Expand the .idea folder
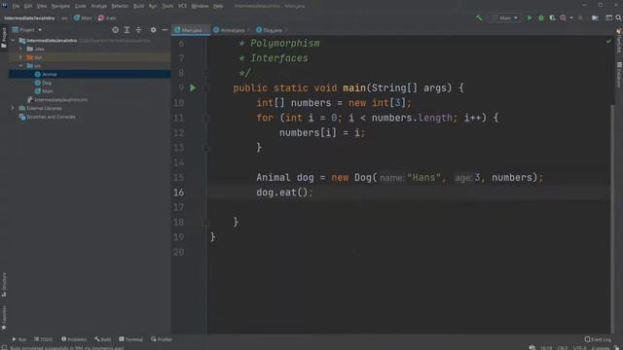This screenshot has height=350, width=623. click(20, 49)
